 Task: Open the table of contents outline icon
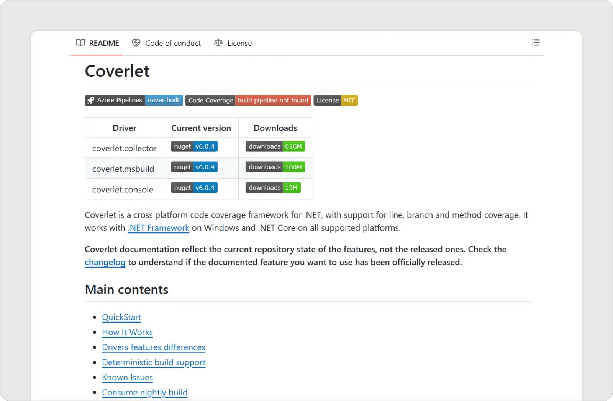pos(536,42)
